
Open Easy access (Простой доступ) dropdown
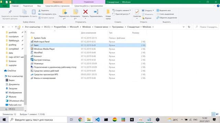click(x=121, y=14)
